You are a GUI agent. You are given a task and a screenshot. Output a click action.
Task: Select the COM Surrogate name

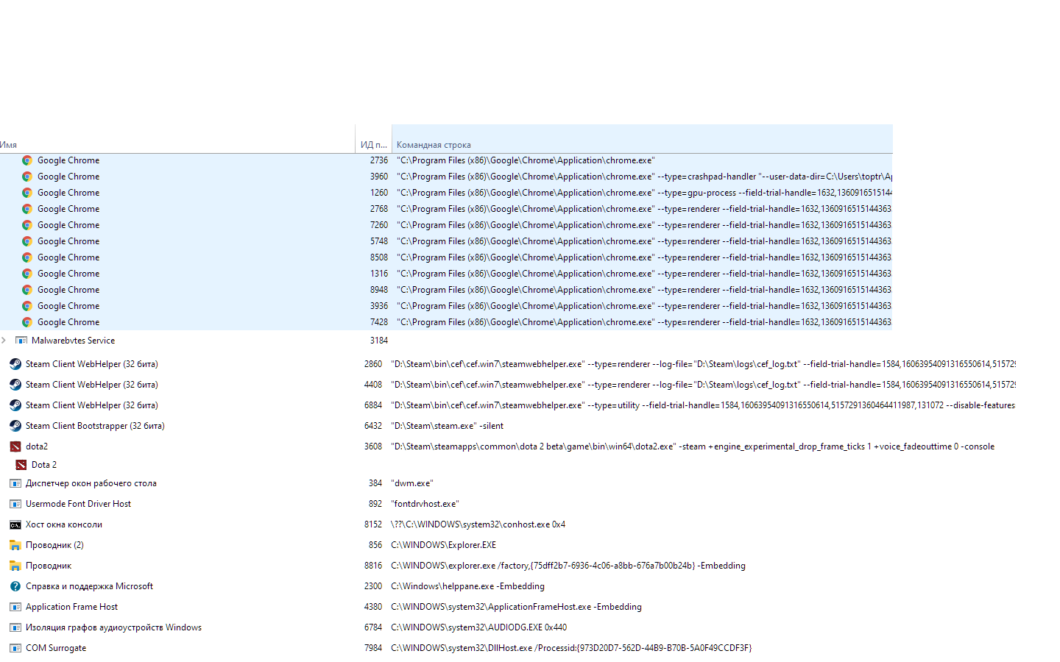pyautogui.click(x=56, y=648)
